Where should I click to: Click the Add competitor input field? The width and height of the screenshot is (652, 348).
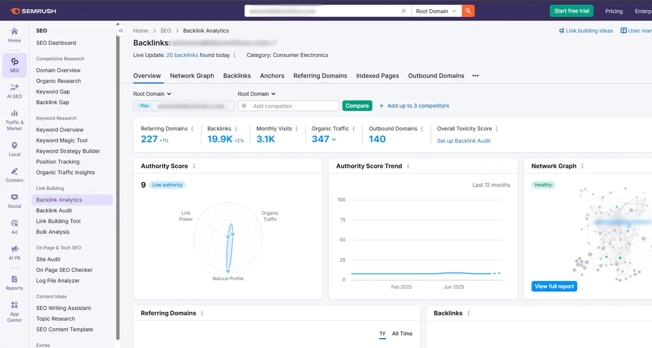tap(288, 106)
